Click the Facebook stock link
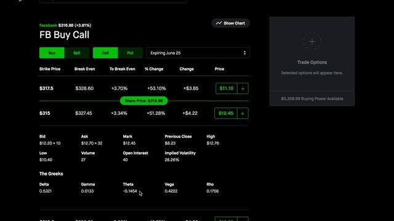Viewport: 394px width, 221px height. (x=48, y=25)
